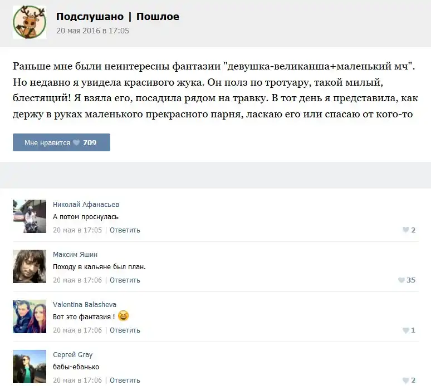Viewport: 431px width, 386px height.
Task: Open post timestamp 20 мая 2016 в 17:05
Action: click(92, 31)
